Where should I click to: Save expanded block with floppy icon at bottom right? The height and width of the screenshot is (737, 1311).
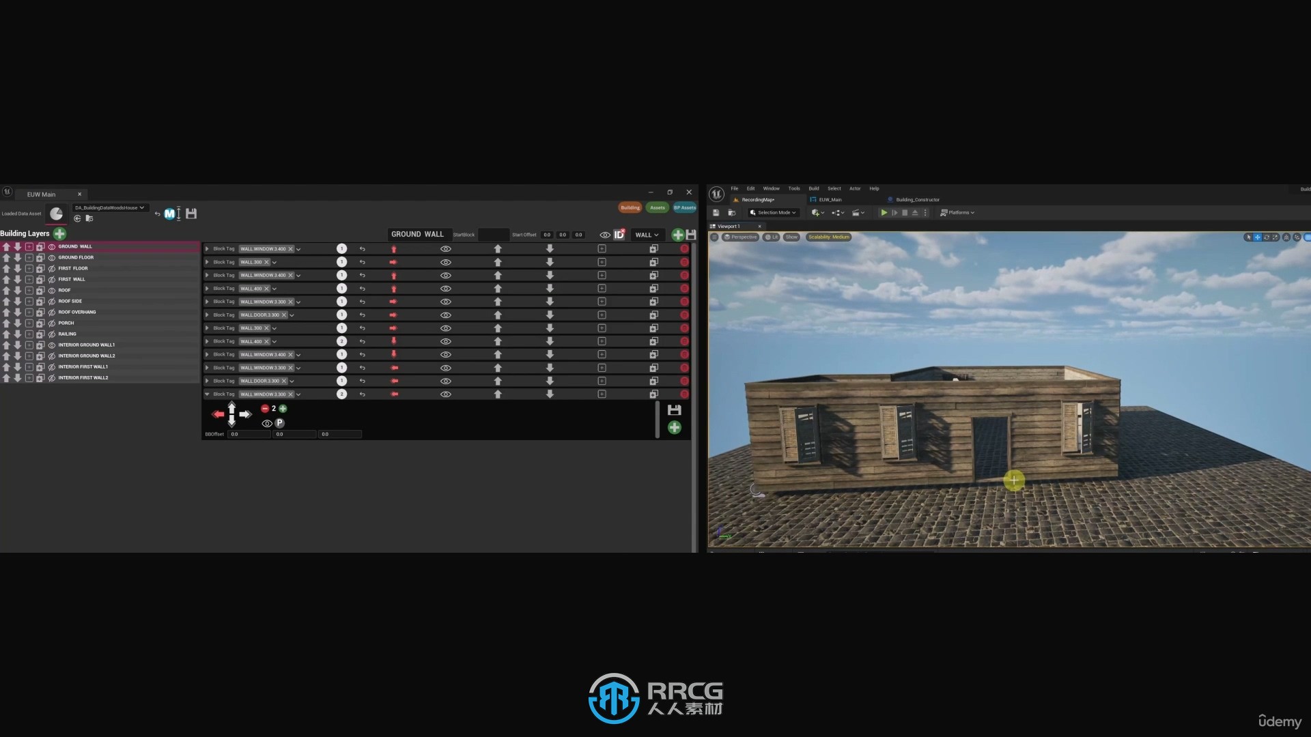pos(675,410)
